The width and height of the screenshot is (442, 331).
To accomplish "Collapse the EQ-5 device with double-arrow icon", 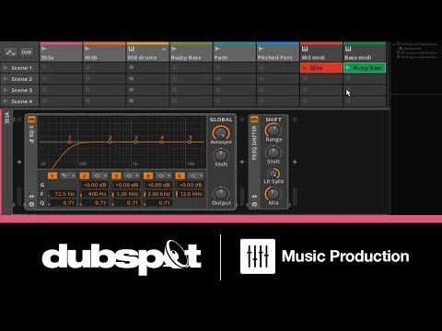I will [31, 196].
